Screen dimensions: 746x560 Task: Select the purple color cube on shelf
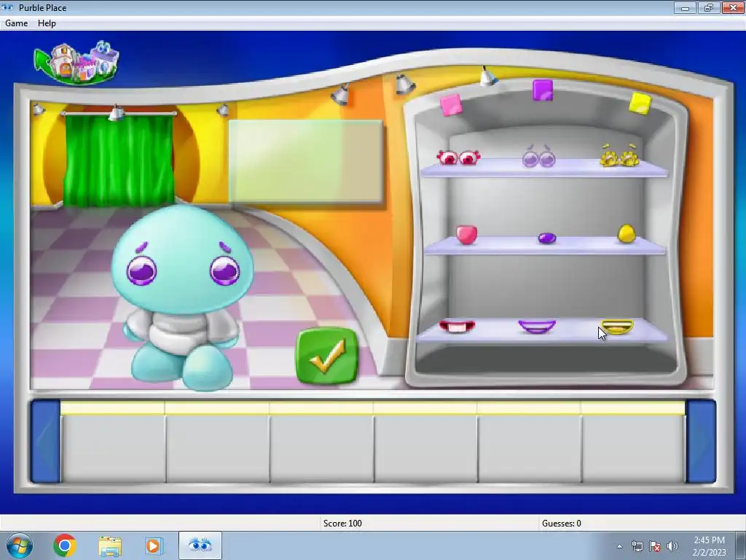click(542, 90)
